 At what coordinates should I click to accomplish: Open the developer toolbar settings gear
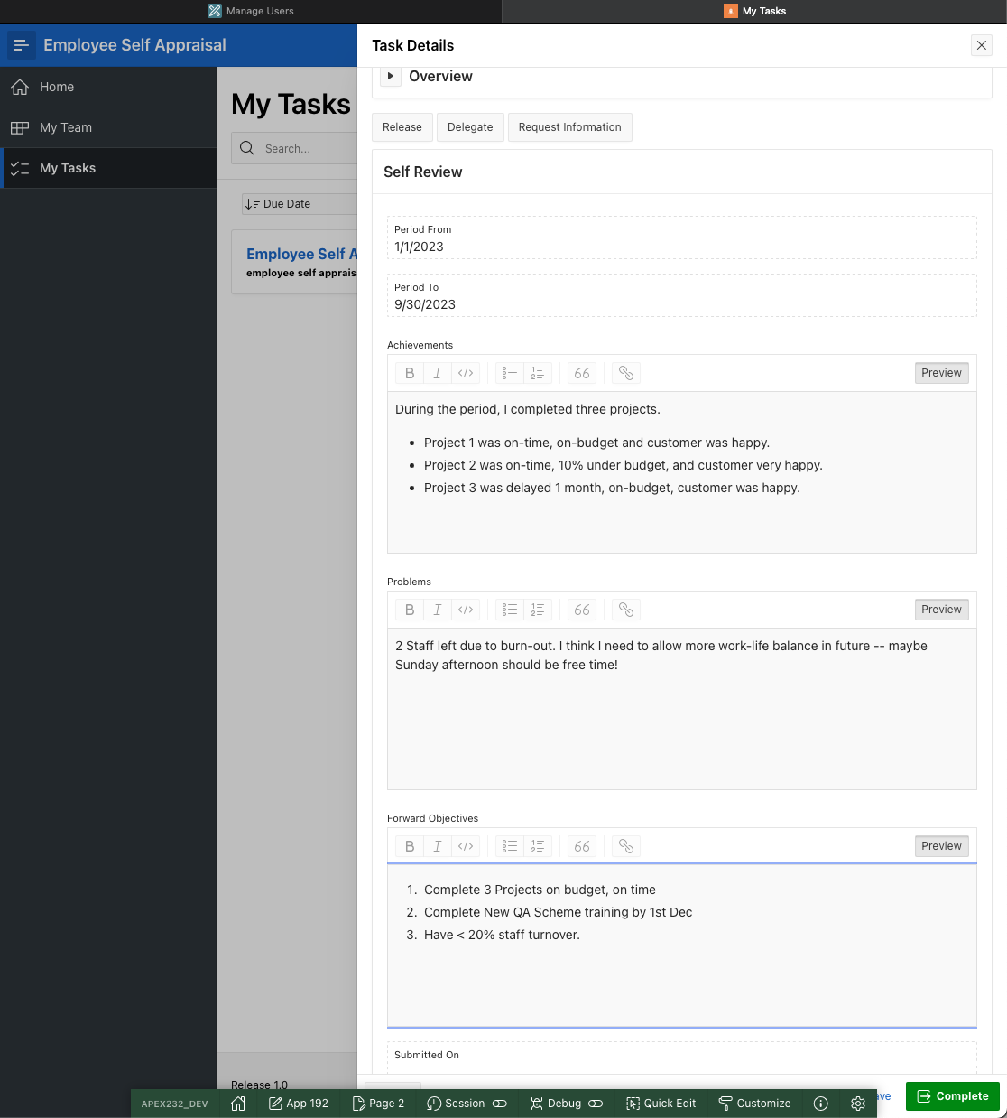pos(858,1104)
